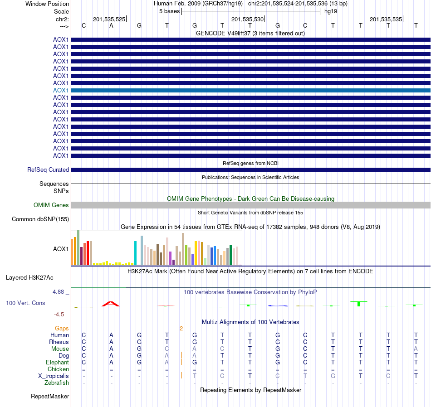The image size is (431, 407).
Task: Click the Chicken species label
Action: tap(58, 369)
